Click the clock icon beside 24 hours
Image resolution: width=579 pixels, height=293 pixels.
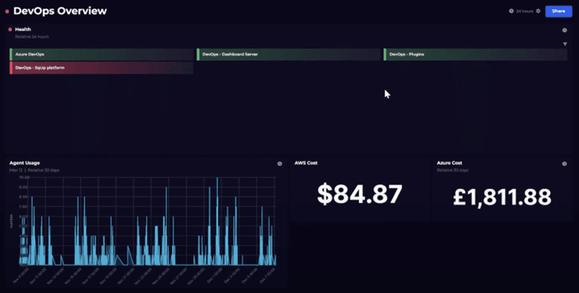pos(511,11)
